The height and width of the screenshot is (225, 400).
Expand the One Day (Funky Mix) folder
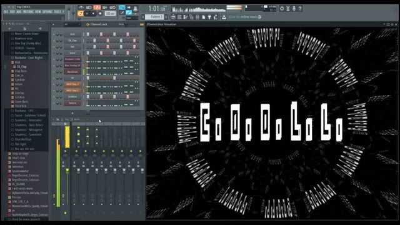click(26, 43)
